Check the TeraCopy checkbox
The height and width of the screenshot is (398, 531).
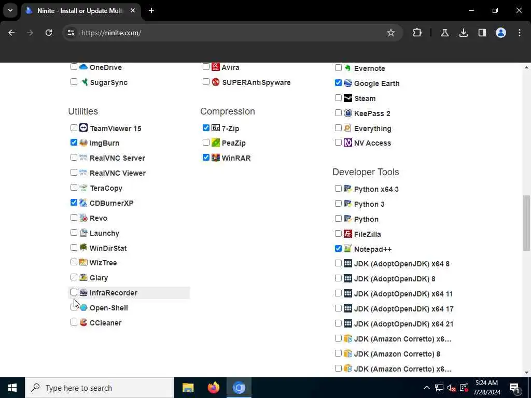tap(74, 187)
